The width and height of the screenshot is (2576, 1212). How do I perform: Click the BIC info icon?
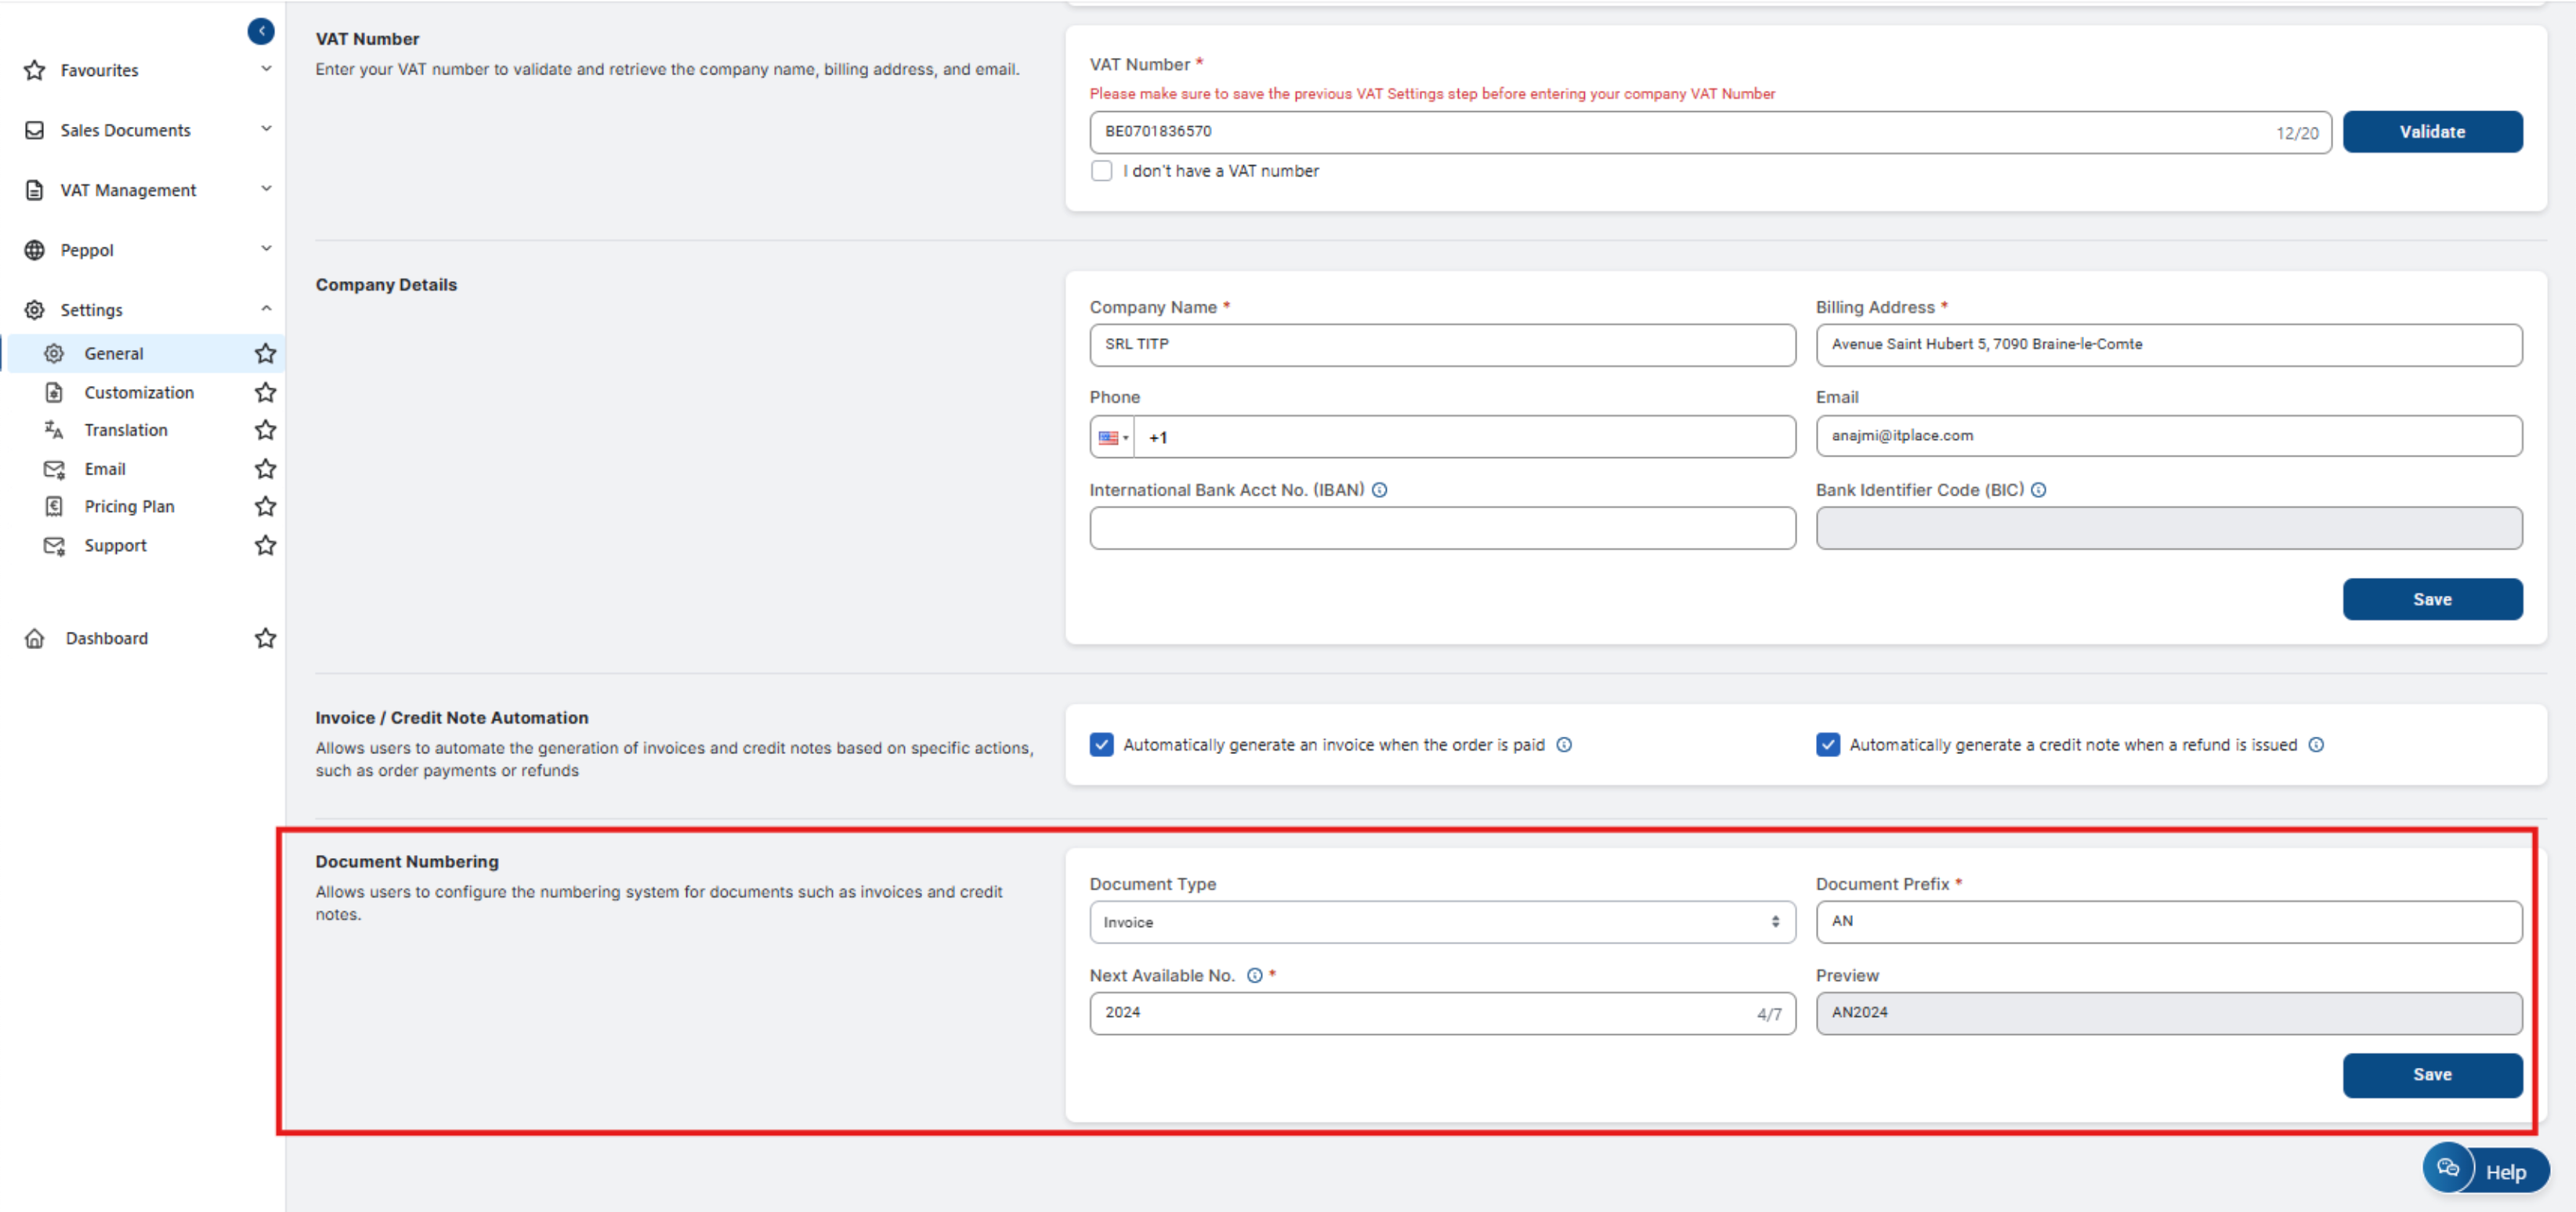(2039, 491)
